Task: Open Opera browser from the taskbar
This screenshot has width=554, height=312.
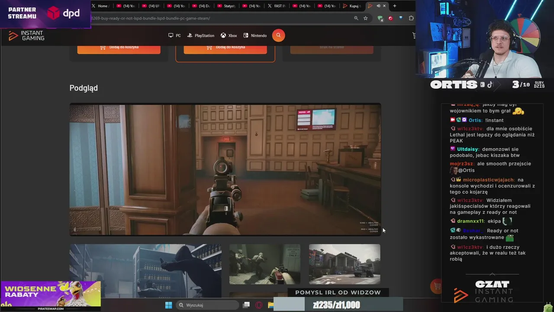Action: (x=259, y=305)
